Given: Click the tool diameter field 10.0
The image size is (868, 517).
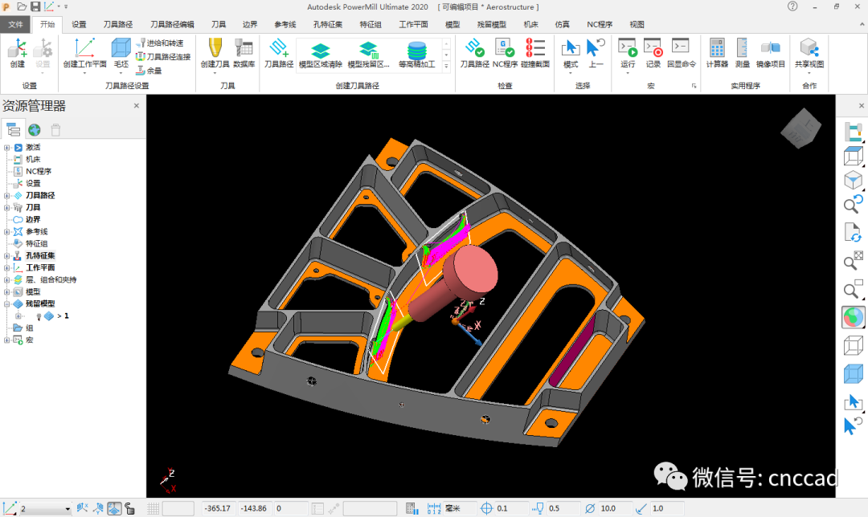Looking at the screenshot, I should (x=614, y=509).
